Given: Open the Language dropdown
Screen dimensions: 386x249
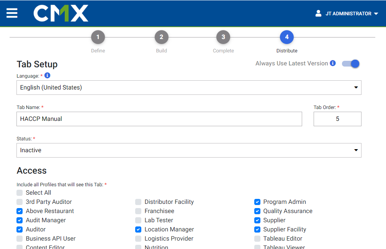Looking at the screenshot, I should coord(189,88).
